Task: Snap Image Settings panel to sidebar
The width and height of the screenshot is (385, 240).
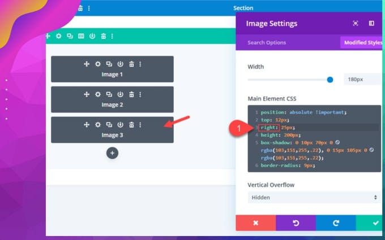Action: 371,23
